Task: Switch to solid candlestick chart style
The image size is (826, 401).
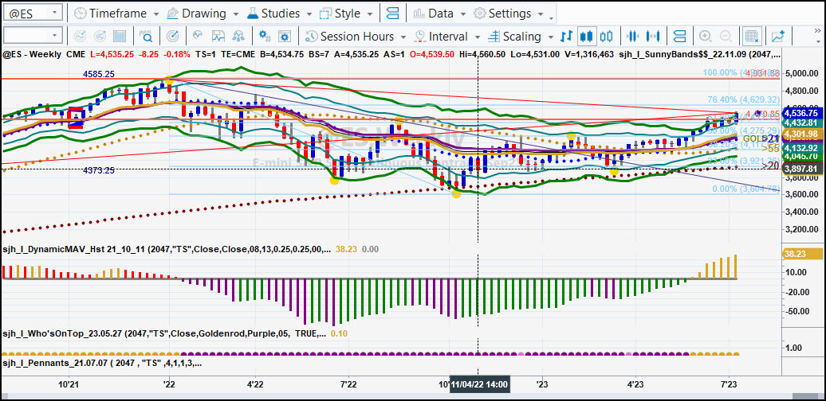Action: [x=587, y=37]
